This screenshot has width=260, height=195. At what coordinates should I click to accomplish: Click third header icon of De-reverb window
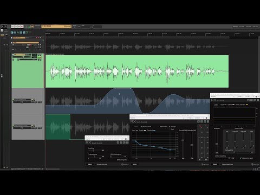(x=255, y=100)
